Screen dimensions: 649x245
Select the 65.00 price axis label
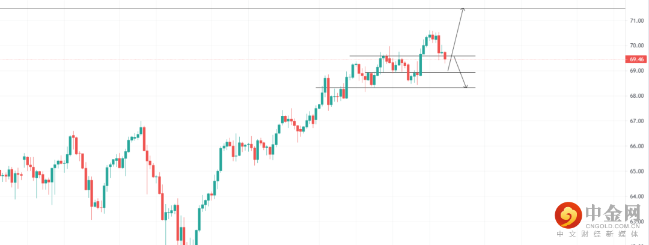(636, 171)
